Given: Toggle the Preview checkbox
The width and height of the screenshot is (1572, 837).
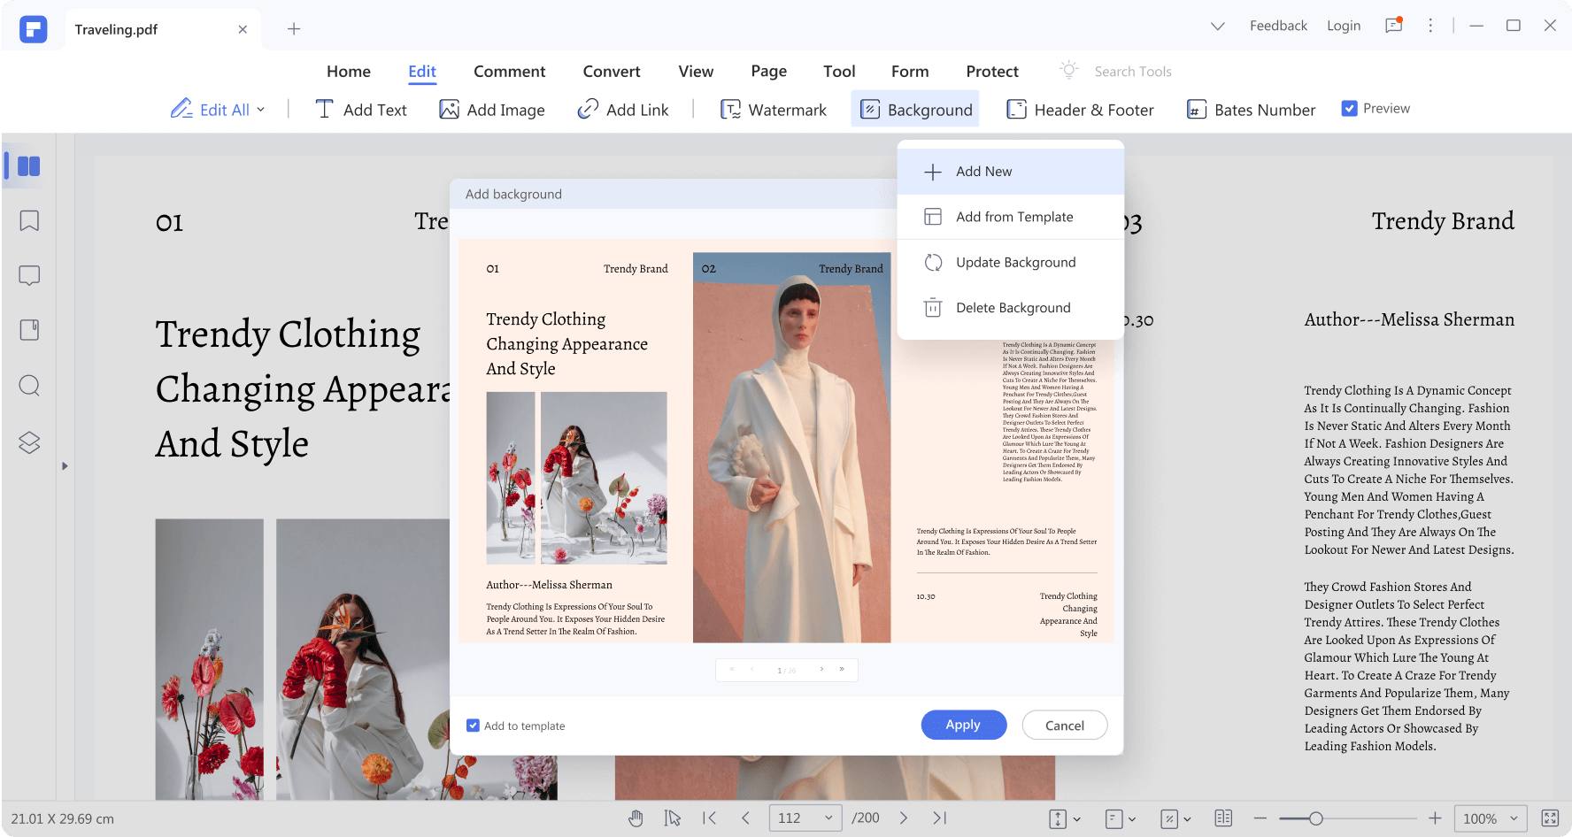Looking at the screenshot, I should 1349,109.
